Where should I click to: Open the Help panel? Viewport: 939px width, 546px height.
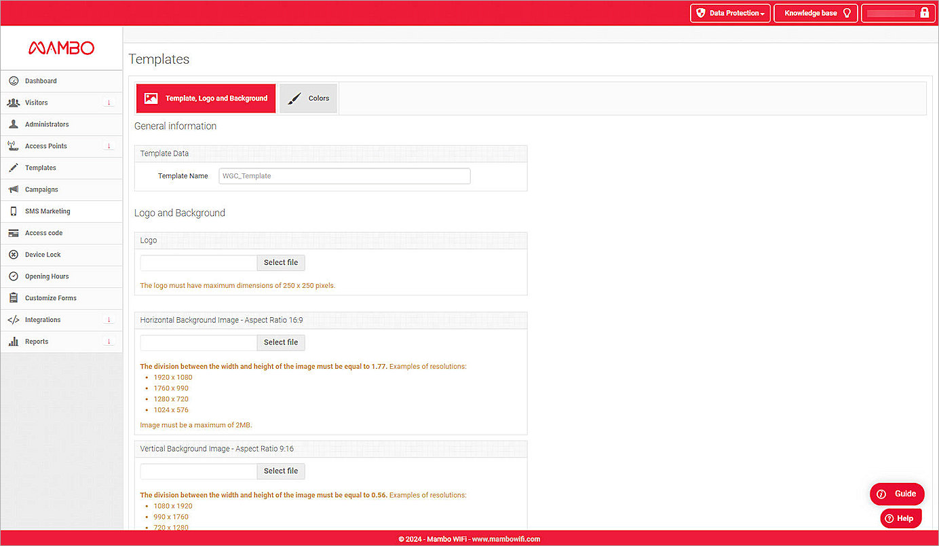[x=900, y=517]
